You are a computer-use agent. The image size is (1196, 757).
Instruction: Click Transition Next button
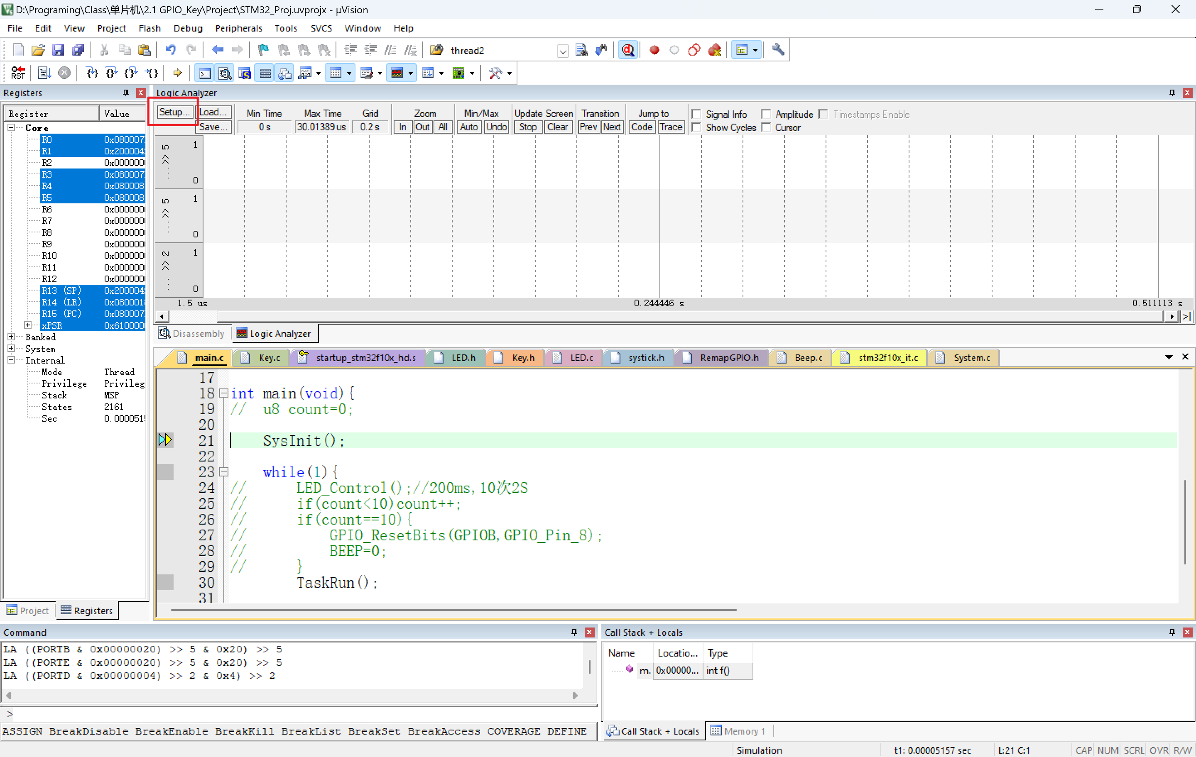pyautogui.click(x=611, y=127)
